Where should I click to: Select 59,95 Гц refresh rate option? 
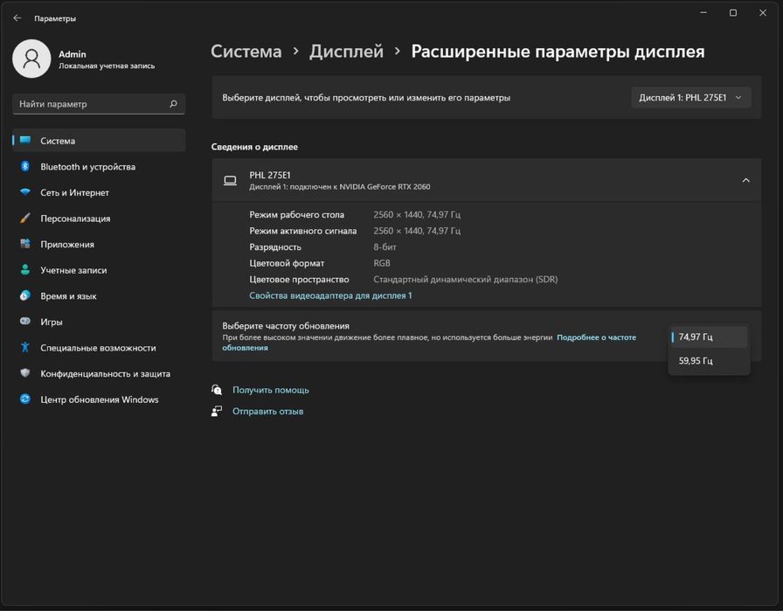tap(709, 360)
